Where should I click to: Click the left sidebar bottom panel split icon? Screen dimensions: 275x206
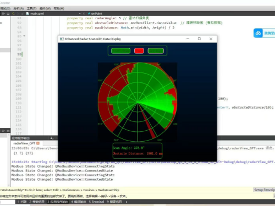click(3, 131)
